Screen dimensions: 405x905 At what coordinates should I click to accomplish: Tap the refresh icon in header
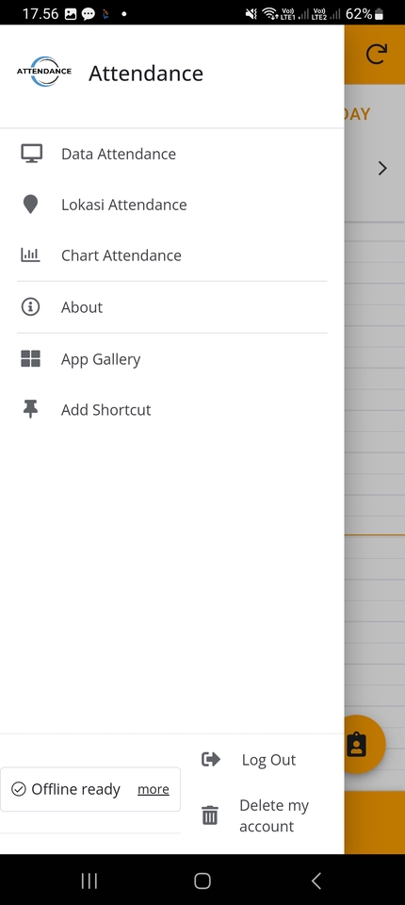pyautogui.click(x=376, y=55)
